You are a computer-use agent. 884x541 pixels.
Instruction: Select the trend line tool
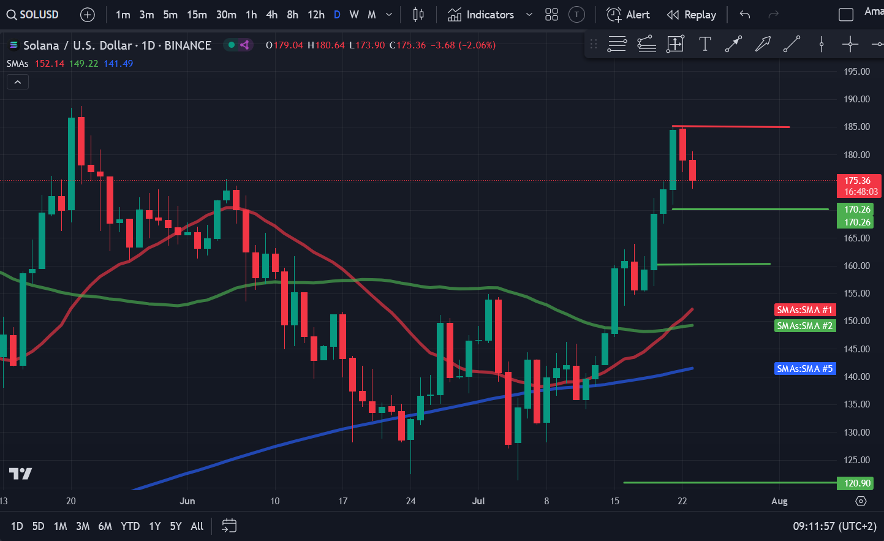[x=792, y=44]
